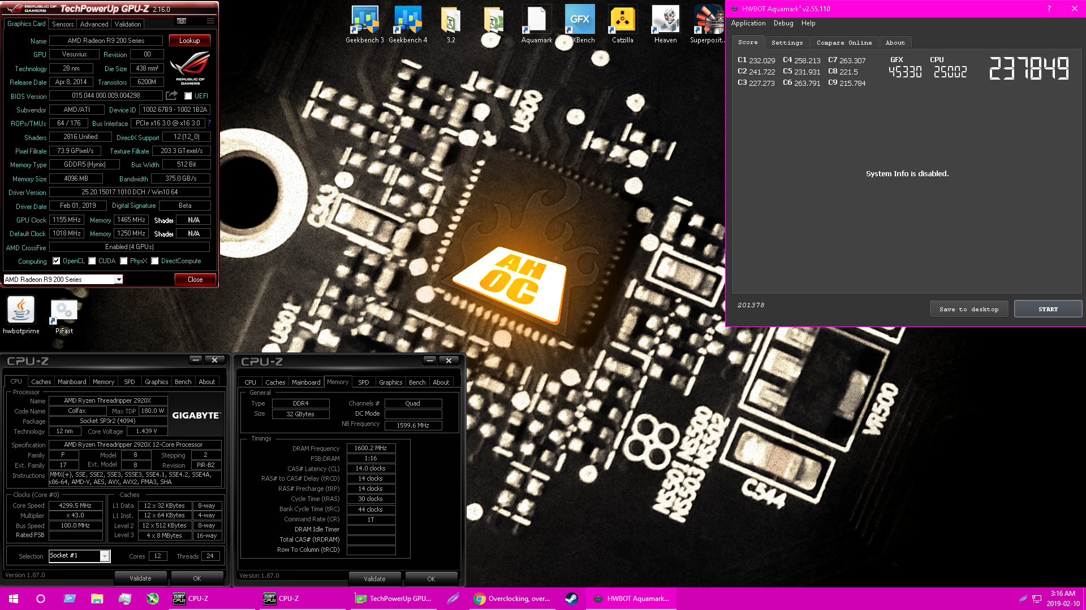1086x610 pixels.
Task: Launch the Aquamark desktop shortcut
Action: coord(537,24)
